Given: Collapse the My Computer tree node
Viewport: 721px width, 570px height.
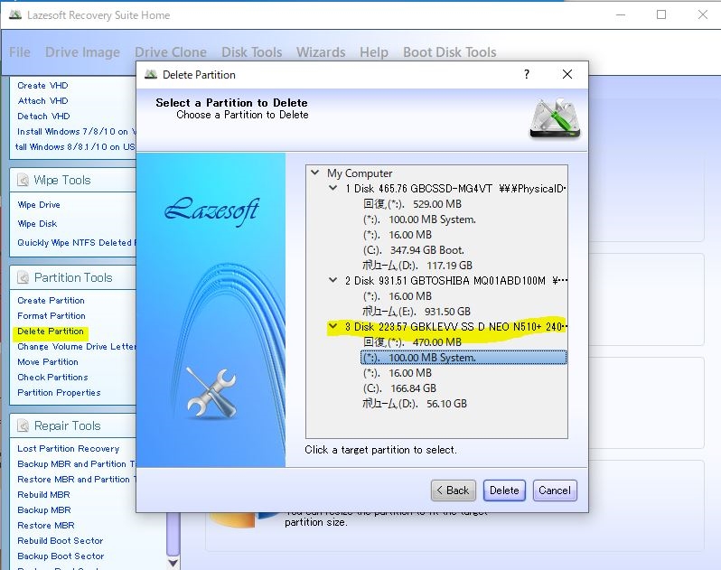Looking at the screenshot, I should [315, 173].
